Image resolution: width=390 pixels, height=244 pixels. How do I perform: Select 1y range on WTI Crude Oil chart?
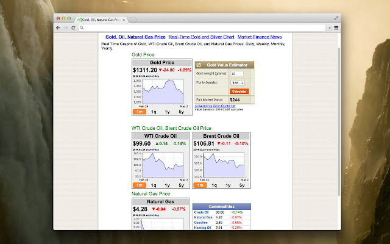(168, 185)
